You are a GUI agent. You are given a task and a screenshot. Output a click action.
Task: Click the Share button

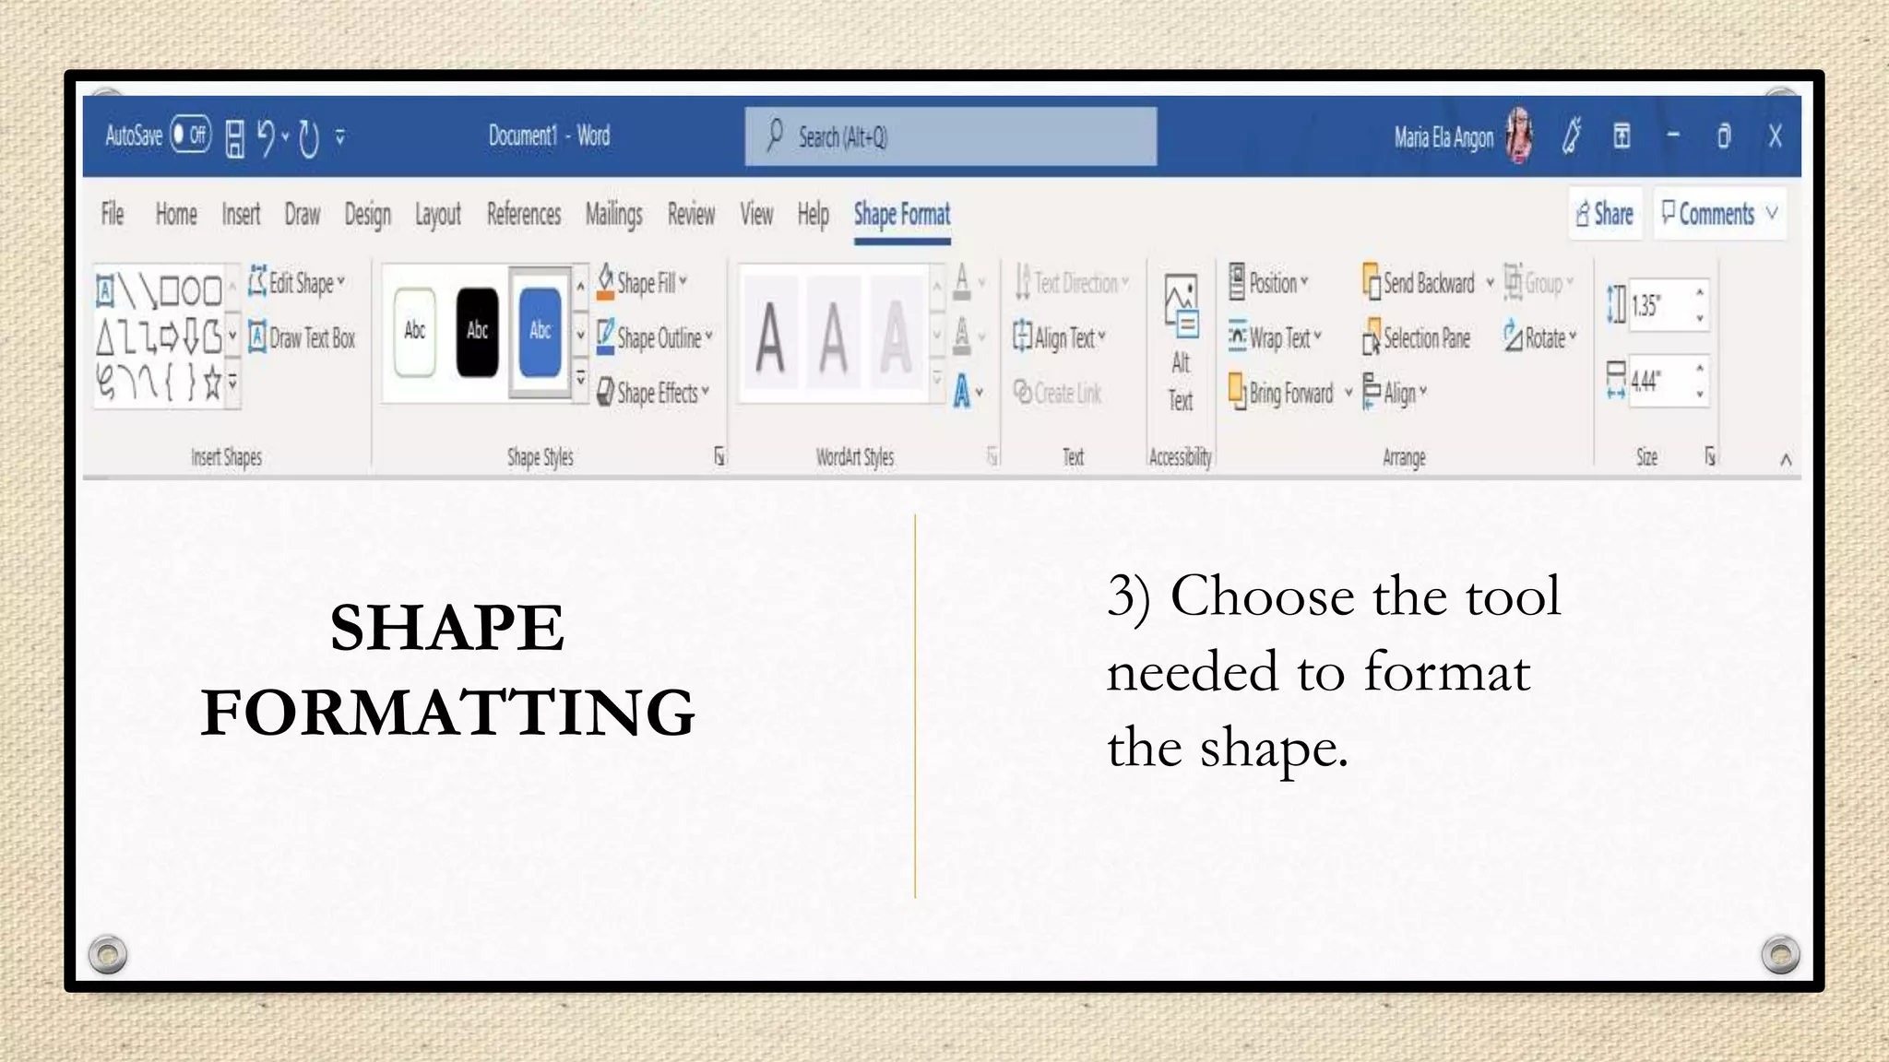[x=1605, y=214]
